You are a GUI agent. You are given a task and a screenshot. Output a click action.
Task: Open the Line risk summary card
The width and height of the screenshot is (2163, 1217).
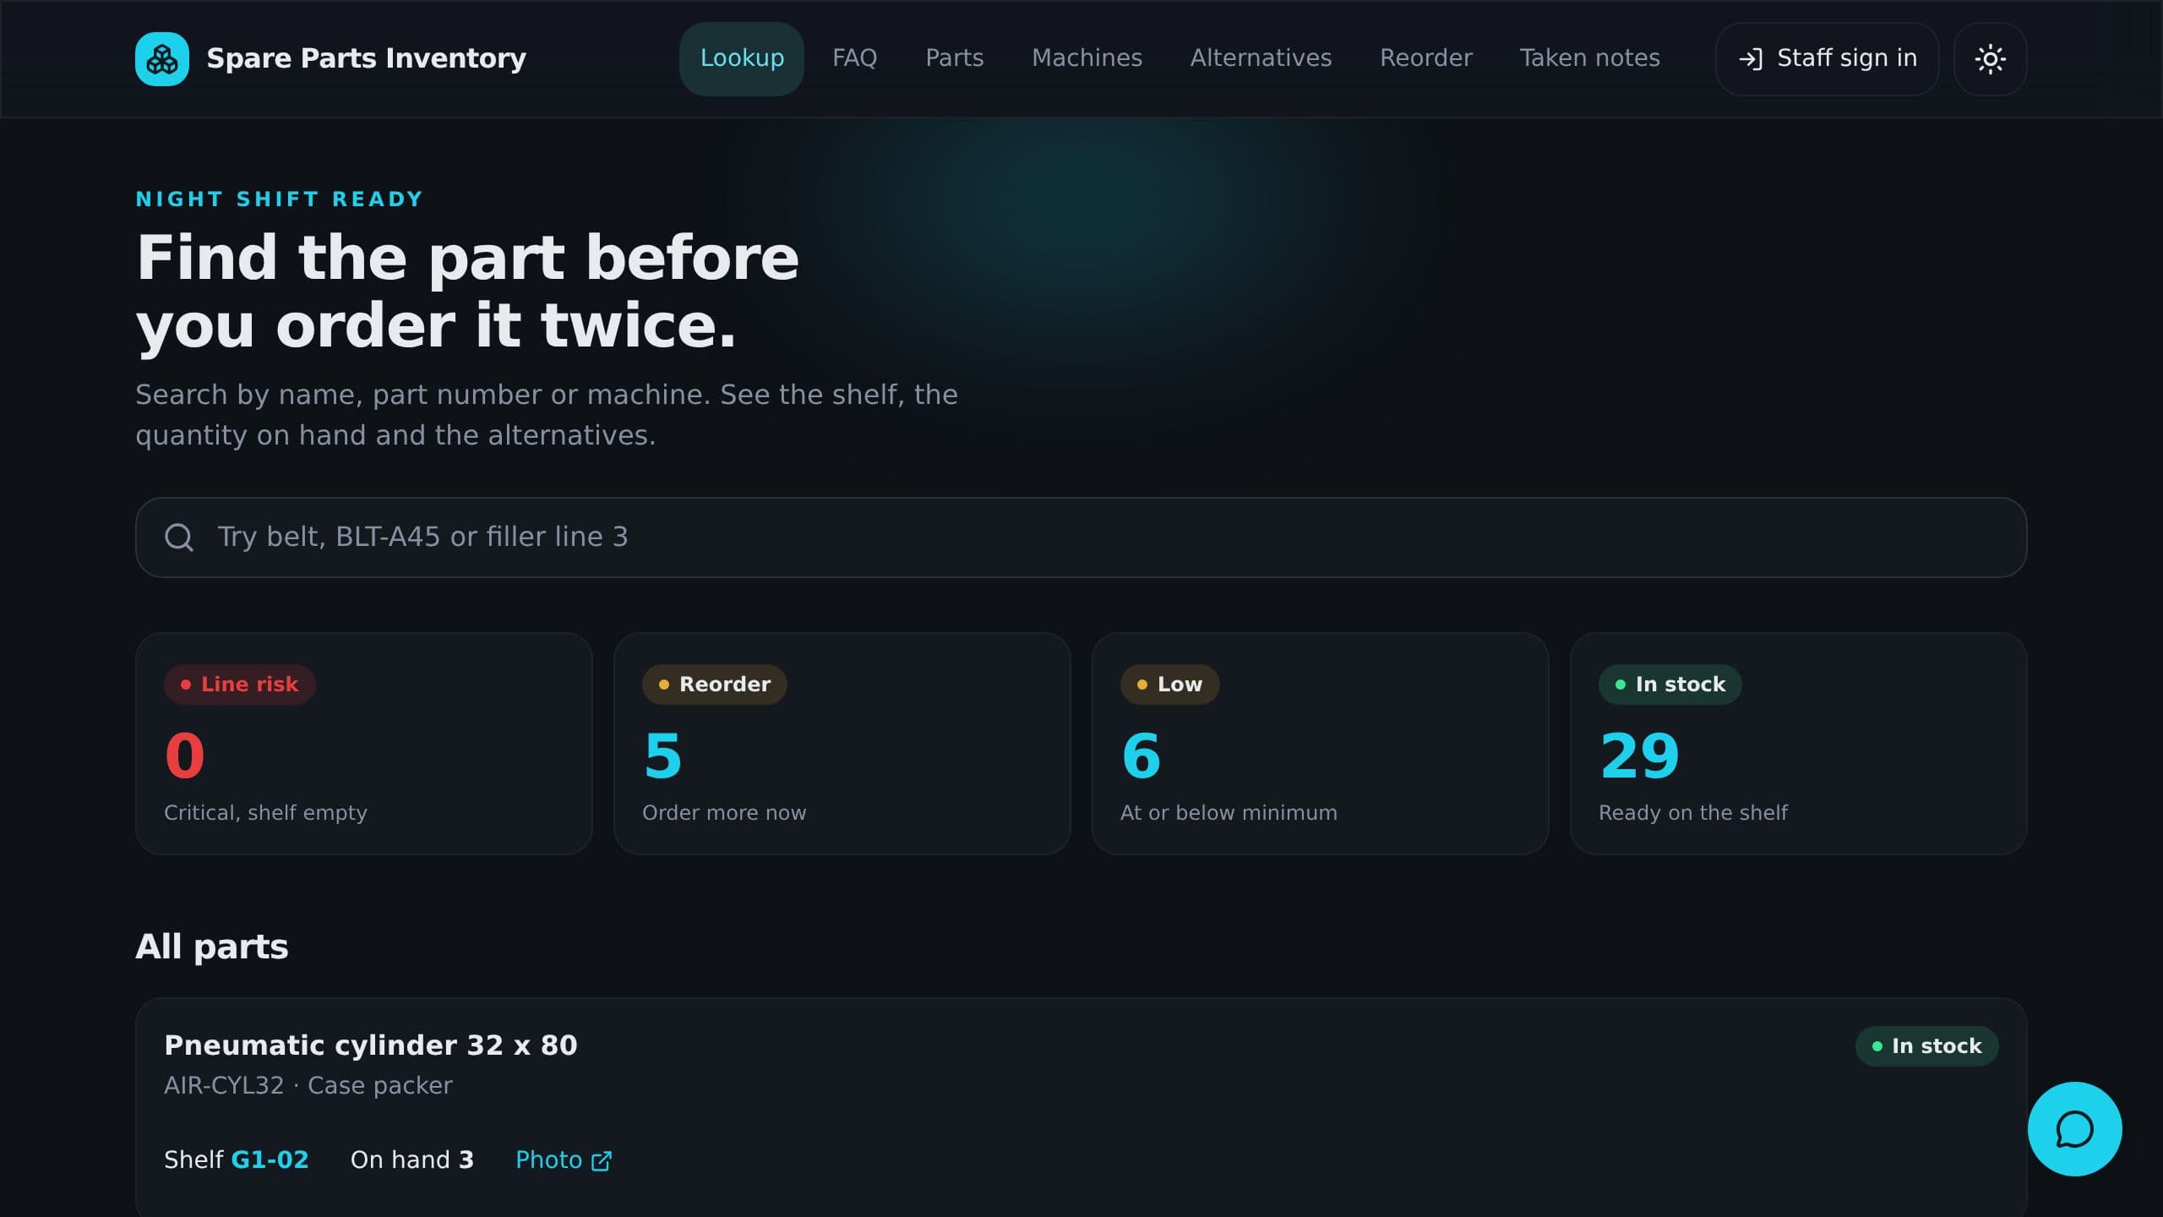pyautogui.click(x=364, y=743)
